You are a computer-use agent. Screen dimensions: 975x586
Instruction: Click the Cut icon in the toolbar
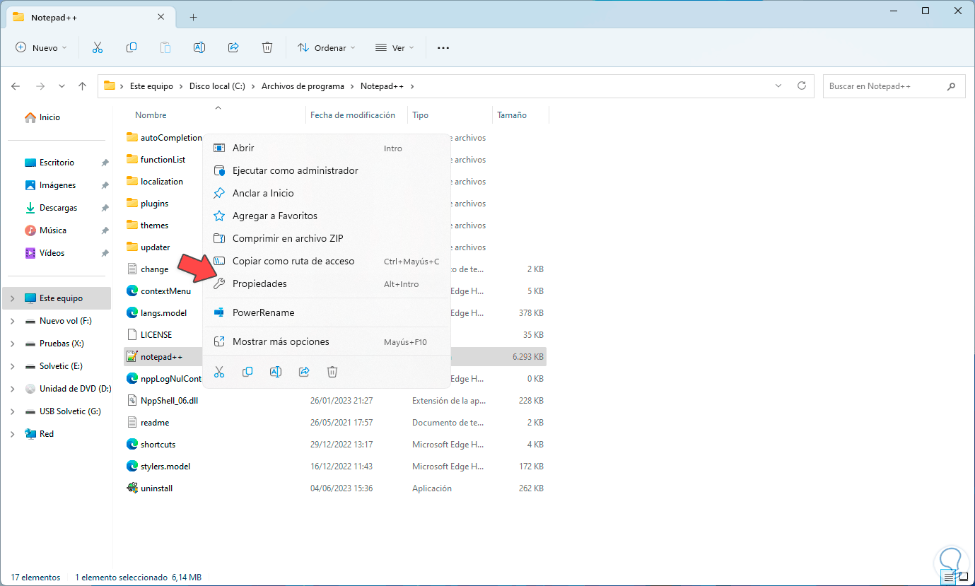(x=98, y=47)
